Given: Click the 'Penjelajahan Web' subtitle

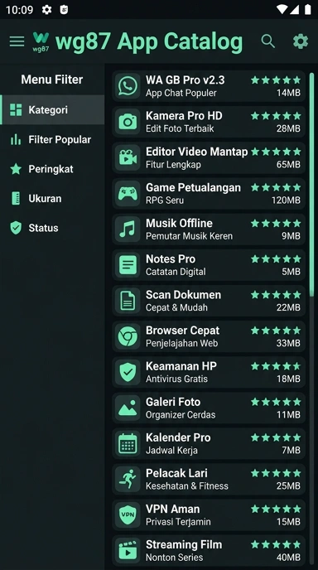Looking at the screenshot, I should 181,343.
